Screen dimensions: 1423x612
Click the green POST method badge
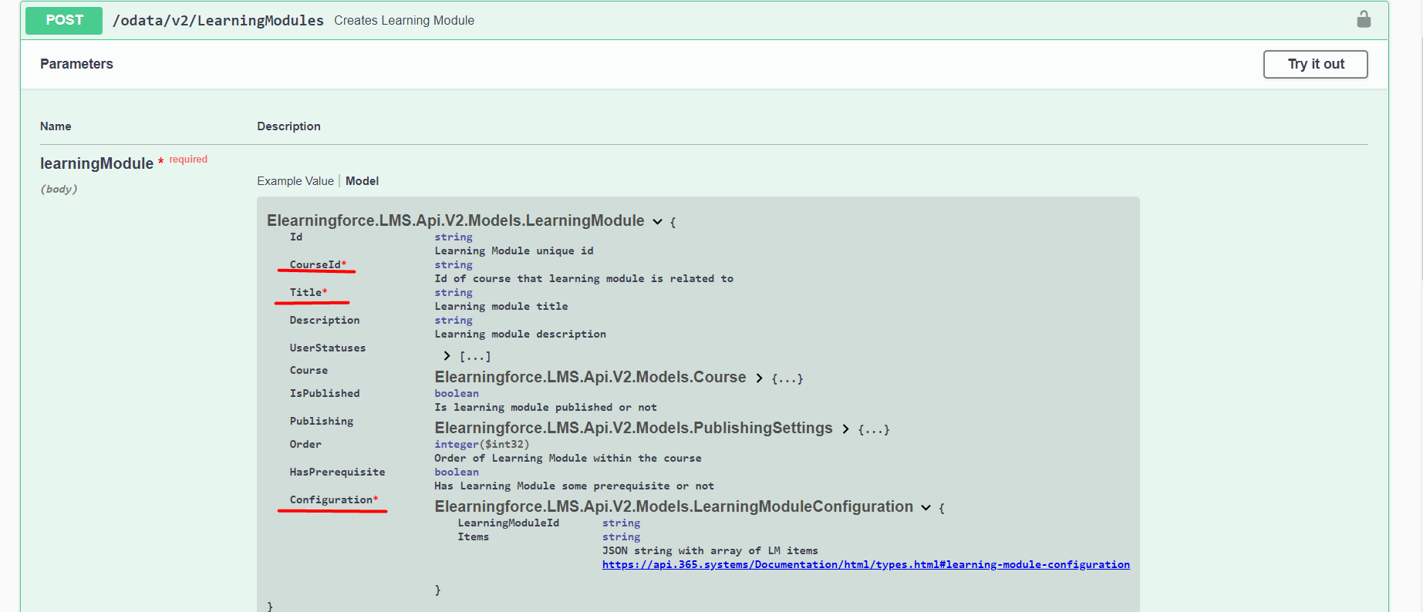pos(64,21)
